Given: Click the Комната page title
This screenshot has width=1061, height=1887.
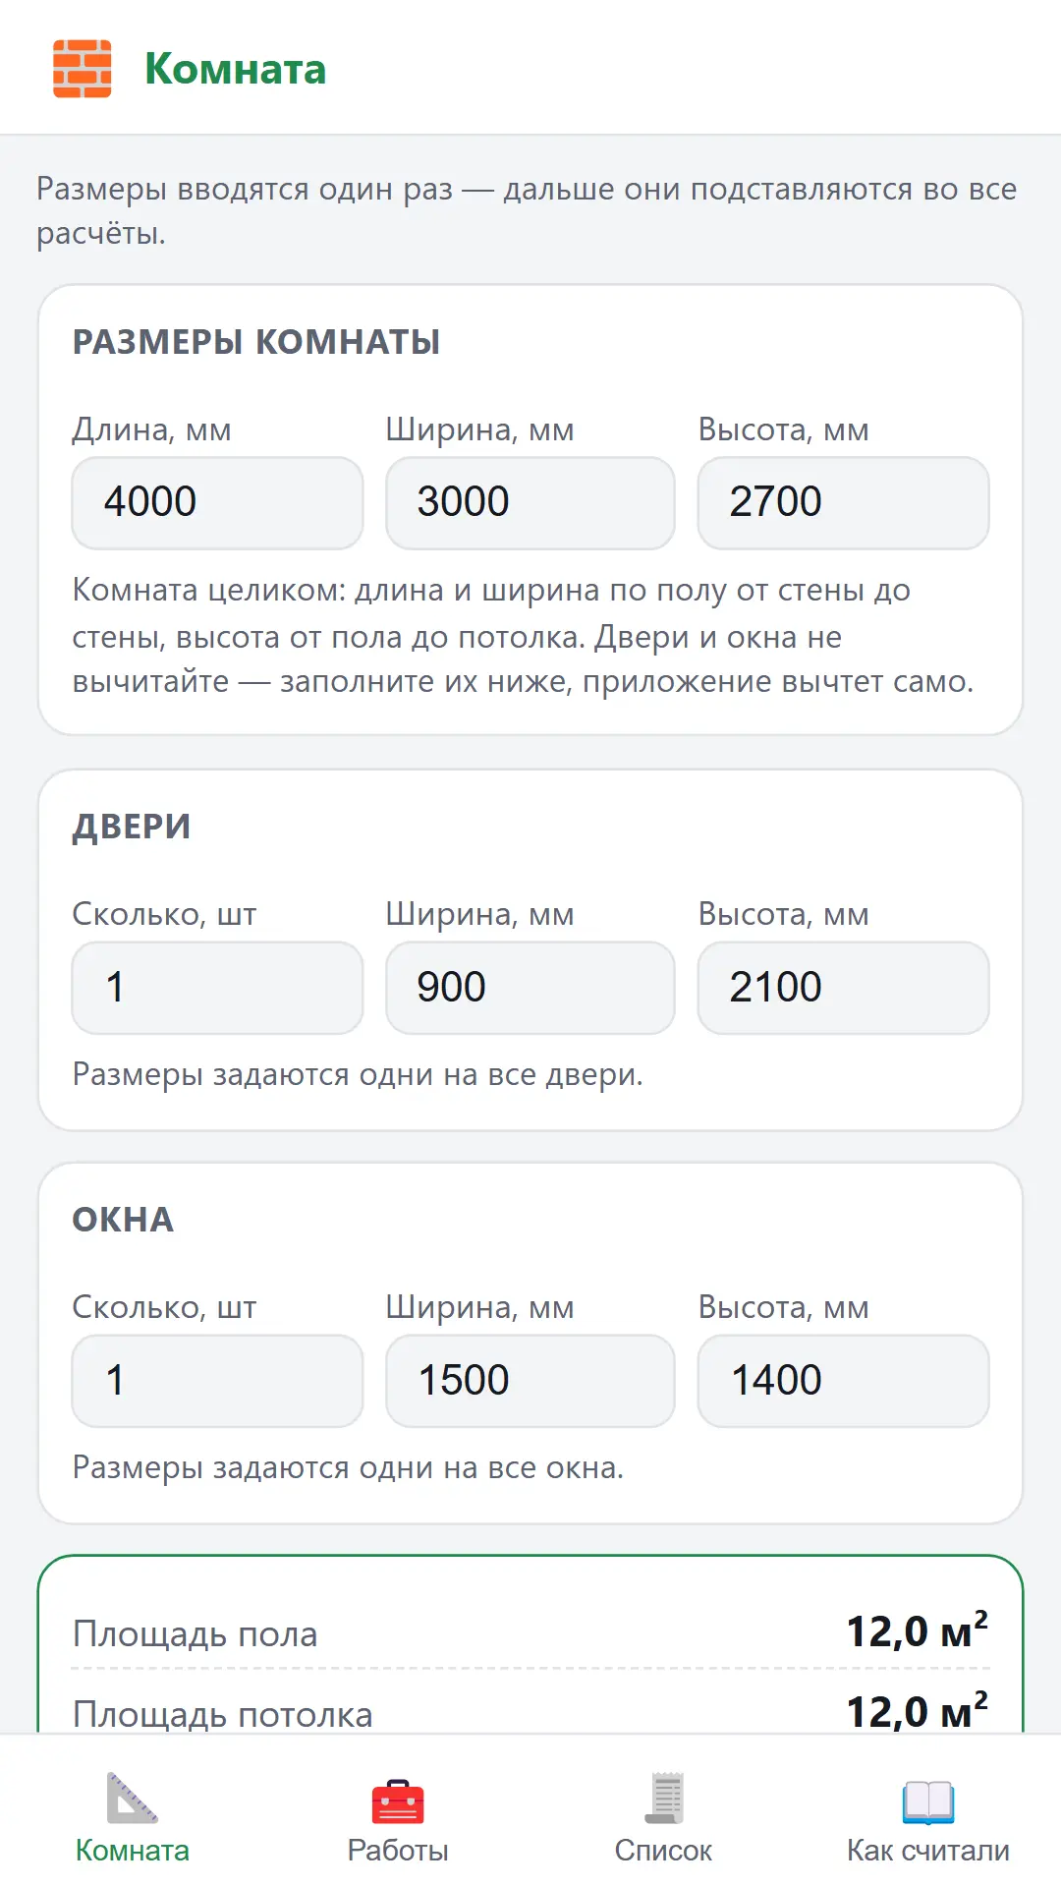Looking at the screenshot, I should point(235,70).
